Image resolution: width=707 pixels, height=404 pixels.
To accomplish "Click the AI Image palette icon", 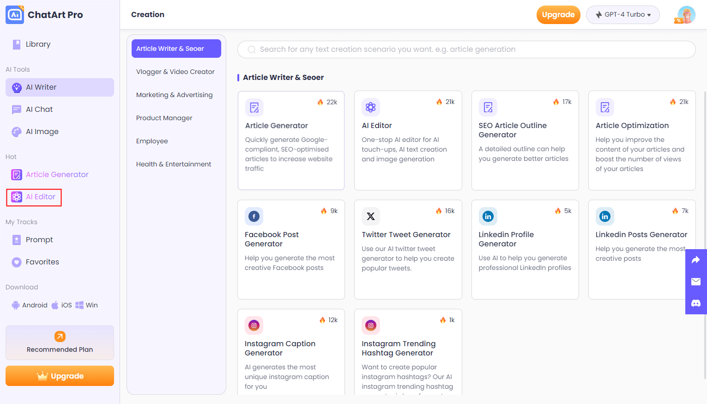I will 17,132.
